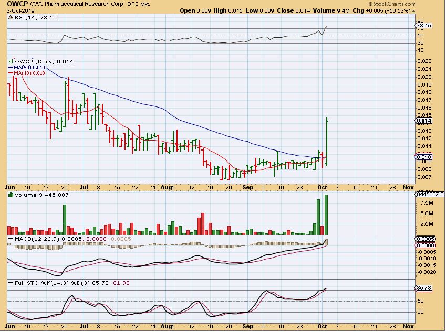This screenshot has width=447, height=332.
Task: Click the black line marker beside MACD(12,26,9)
Action: (x=11, y=239)
